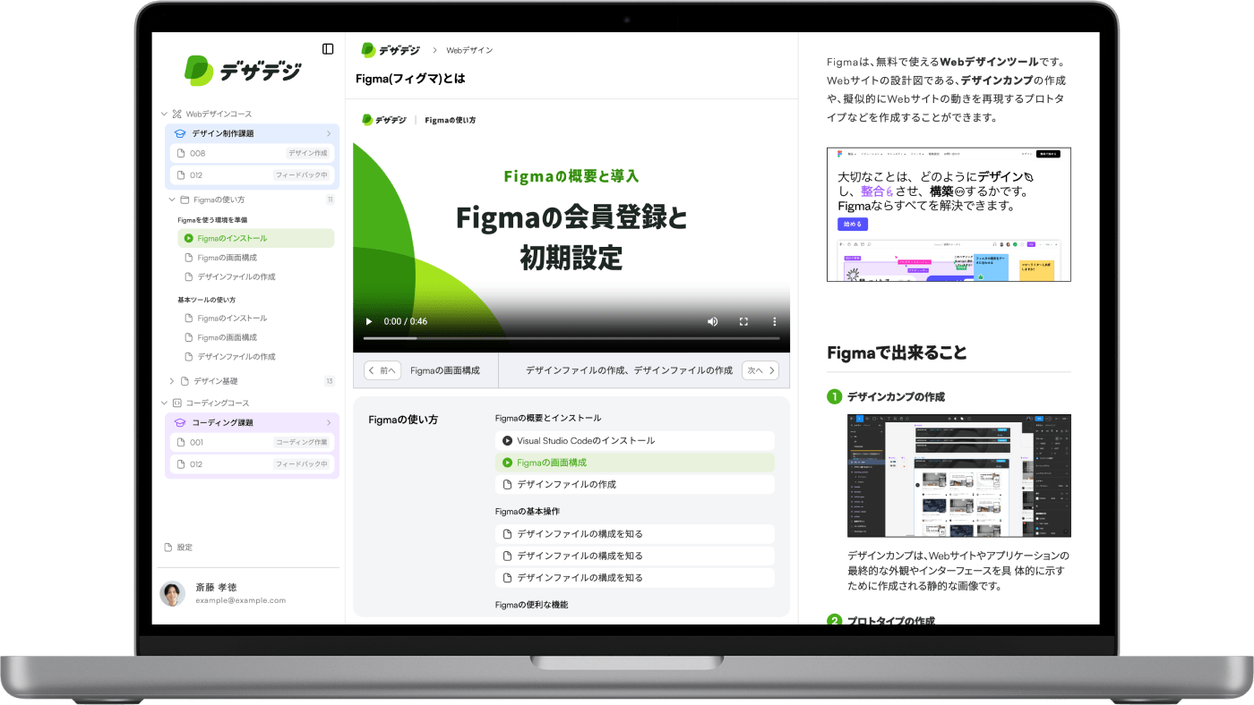Open assignment 001 row
The height and width of the screenshot is (705, 1254).
(253, 442)
